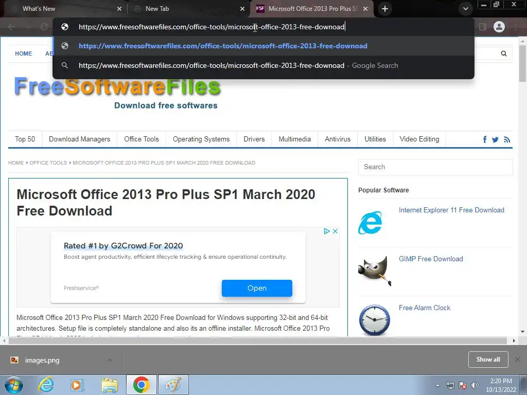Click the globe icon in address bar
527x395 pixels.
[65, 27]
